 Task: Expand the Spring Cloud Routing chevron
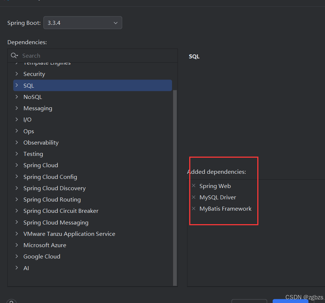17,199
